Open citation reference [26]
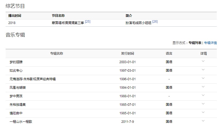 tap(155, 22)
